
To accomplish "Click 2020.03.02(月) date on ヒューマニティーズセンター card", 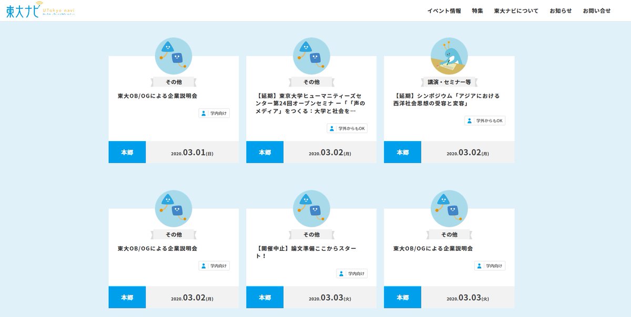I will [330, 153].
